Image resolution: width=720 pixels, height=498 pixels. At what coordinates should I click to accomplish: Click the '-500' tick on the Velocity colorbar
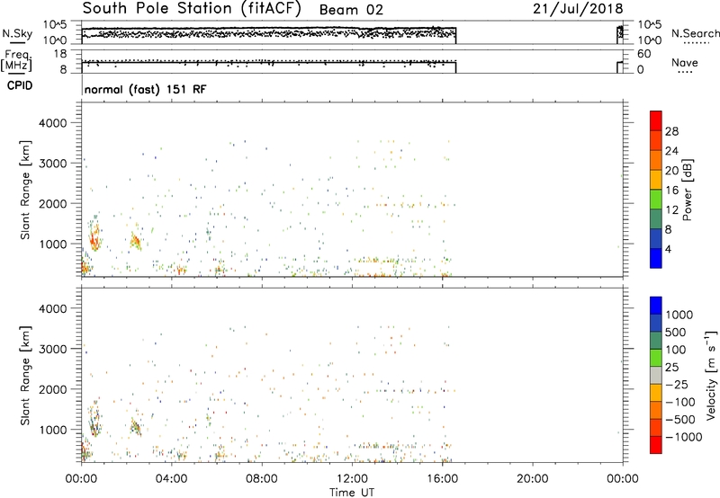coord(679,420)
